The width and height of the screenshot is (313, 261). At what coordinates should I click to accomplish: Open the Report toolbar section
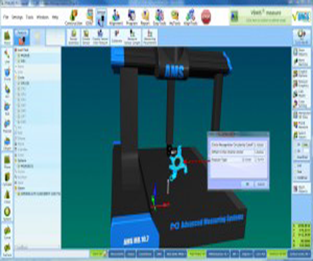pyautogui.click(x=146, y=17)
